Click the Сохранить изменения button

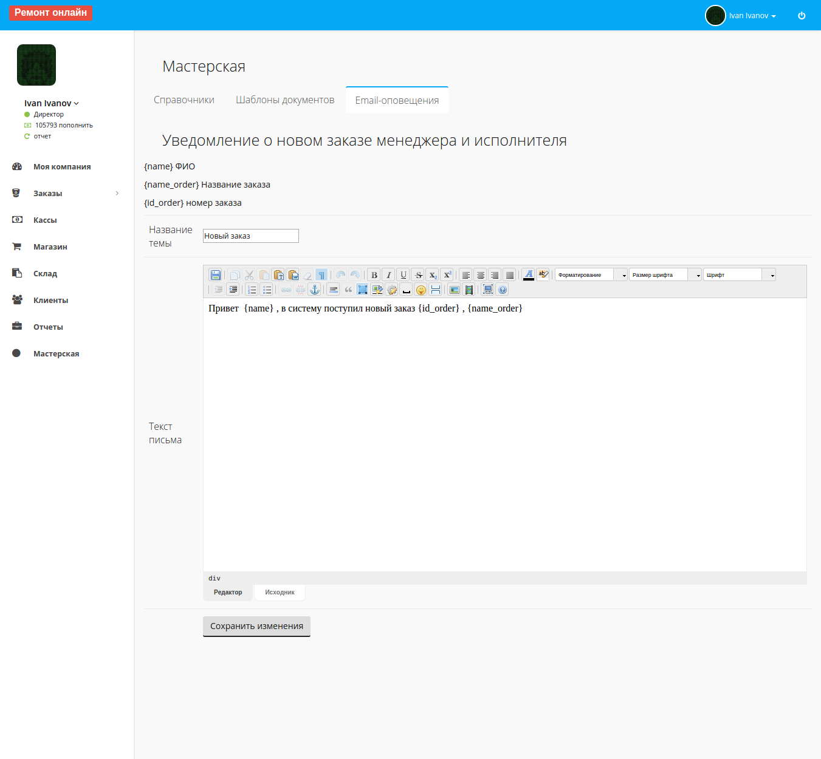[256, 626]
